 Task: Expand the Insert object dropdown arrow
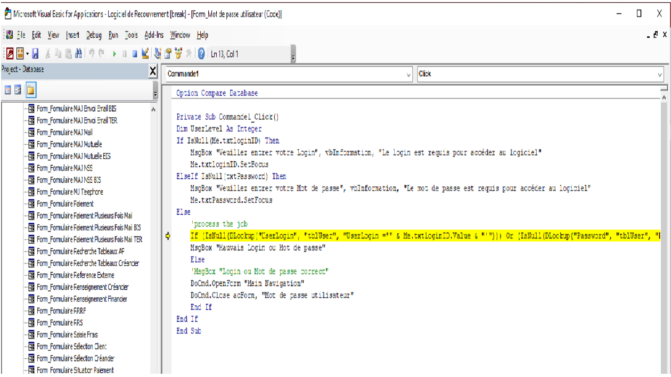click(x=27, y=54)
